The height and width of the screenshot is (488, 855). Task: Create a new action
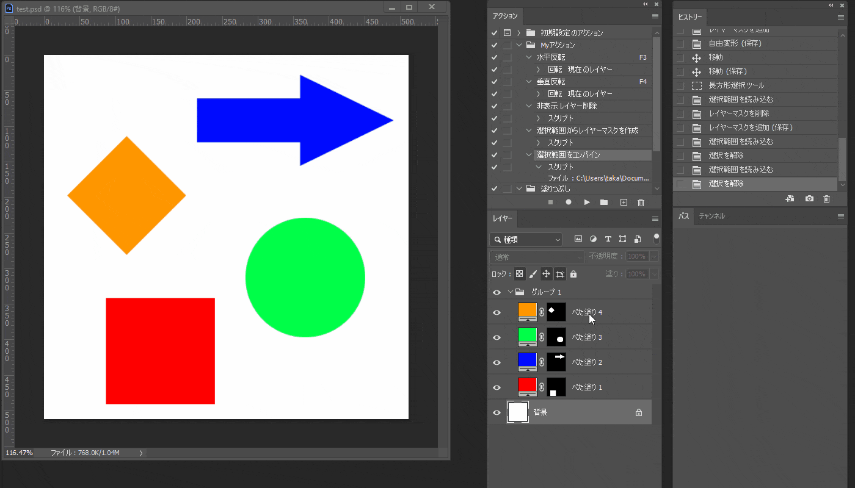tap(624, 202)
